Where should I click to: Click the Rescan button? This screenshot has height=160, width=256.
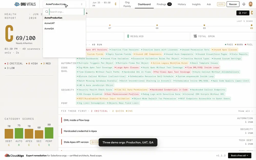tap(233, 4)
